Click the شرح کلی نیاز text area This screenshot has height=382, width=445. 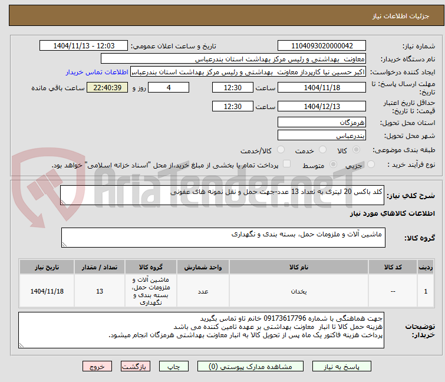click(x=222, y=195)
